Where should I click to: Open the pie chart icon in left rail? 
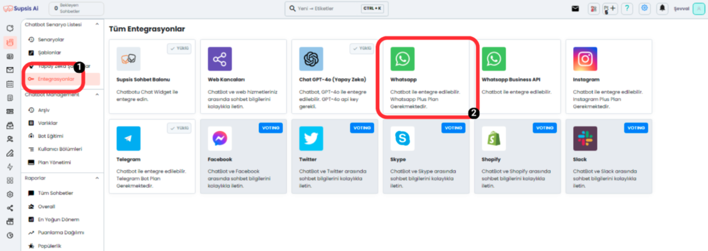coord(10,236)
